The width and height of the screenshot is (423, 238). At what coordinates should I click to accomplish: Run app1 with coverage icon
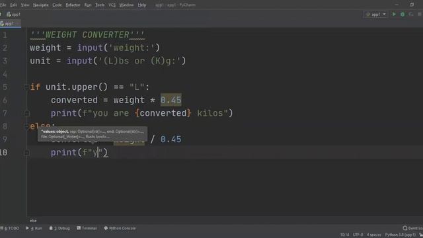[x=411, y=15]
